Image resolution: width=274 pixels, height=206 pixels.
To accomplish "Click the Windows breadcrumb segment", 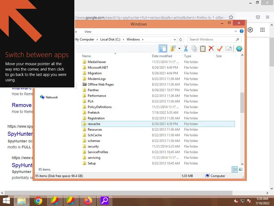I will click(133, 39).
